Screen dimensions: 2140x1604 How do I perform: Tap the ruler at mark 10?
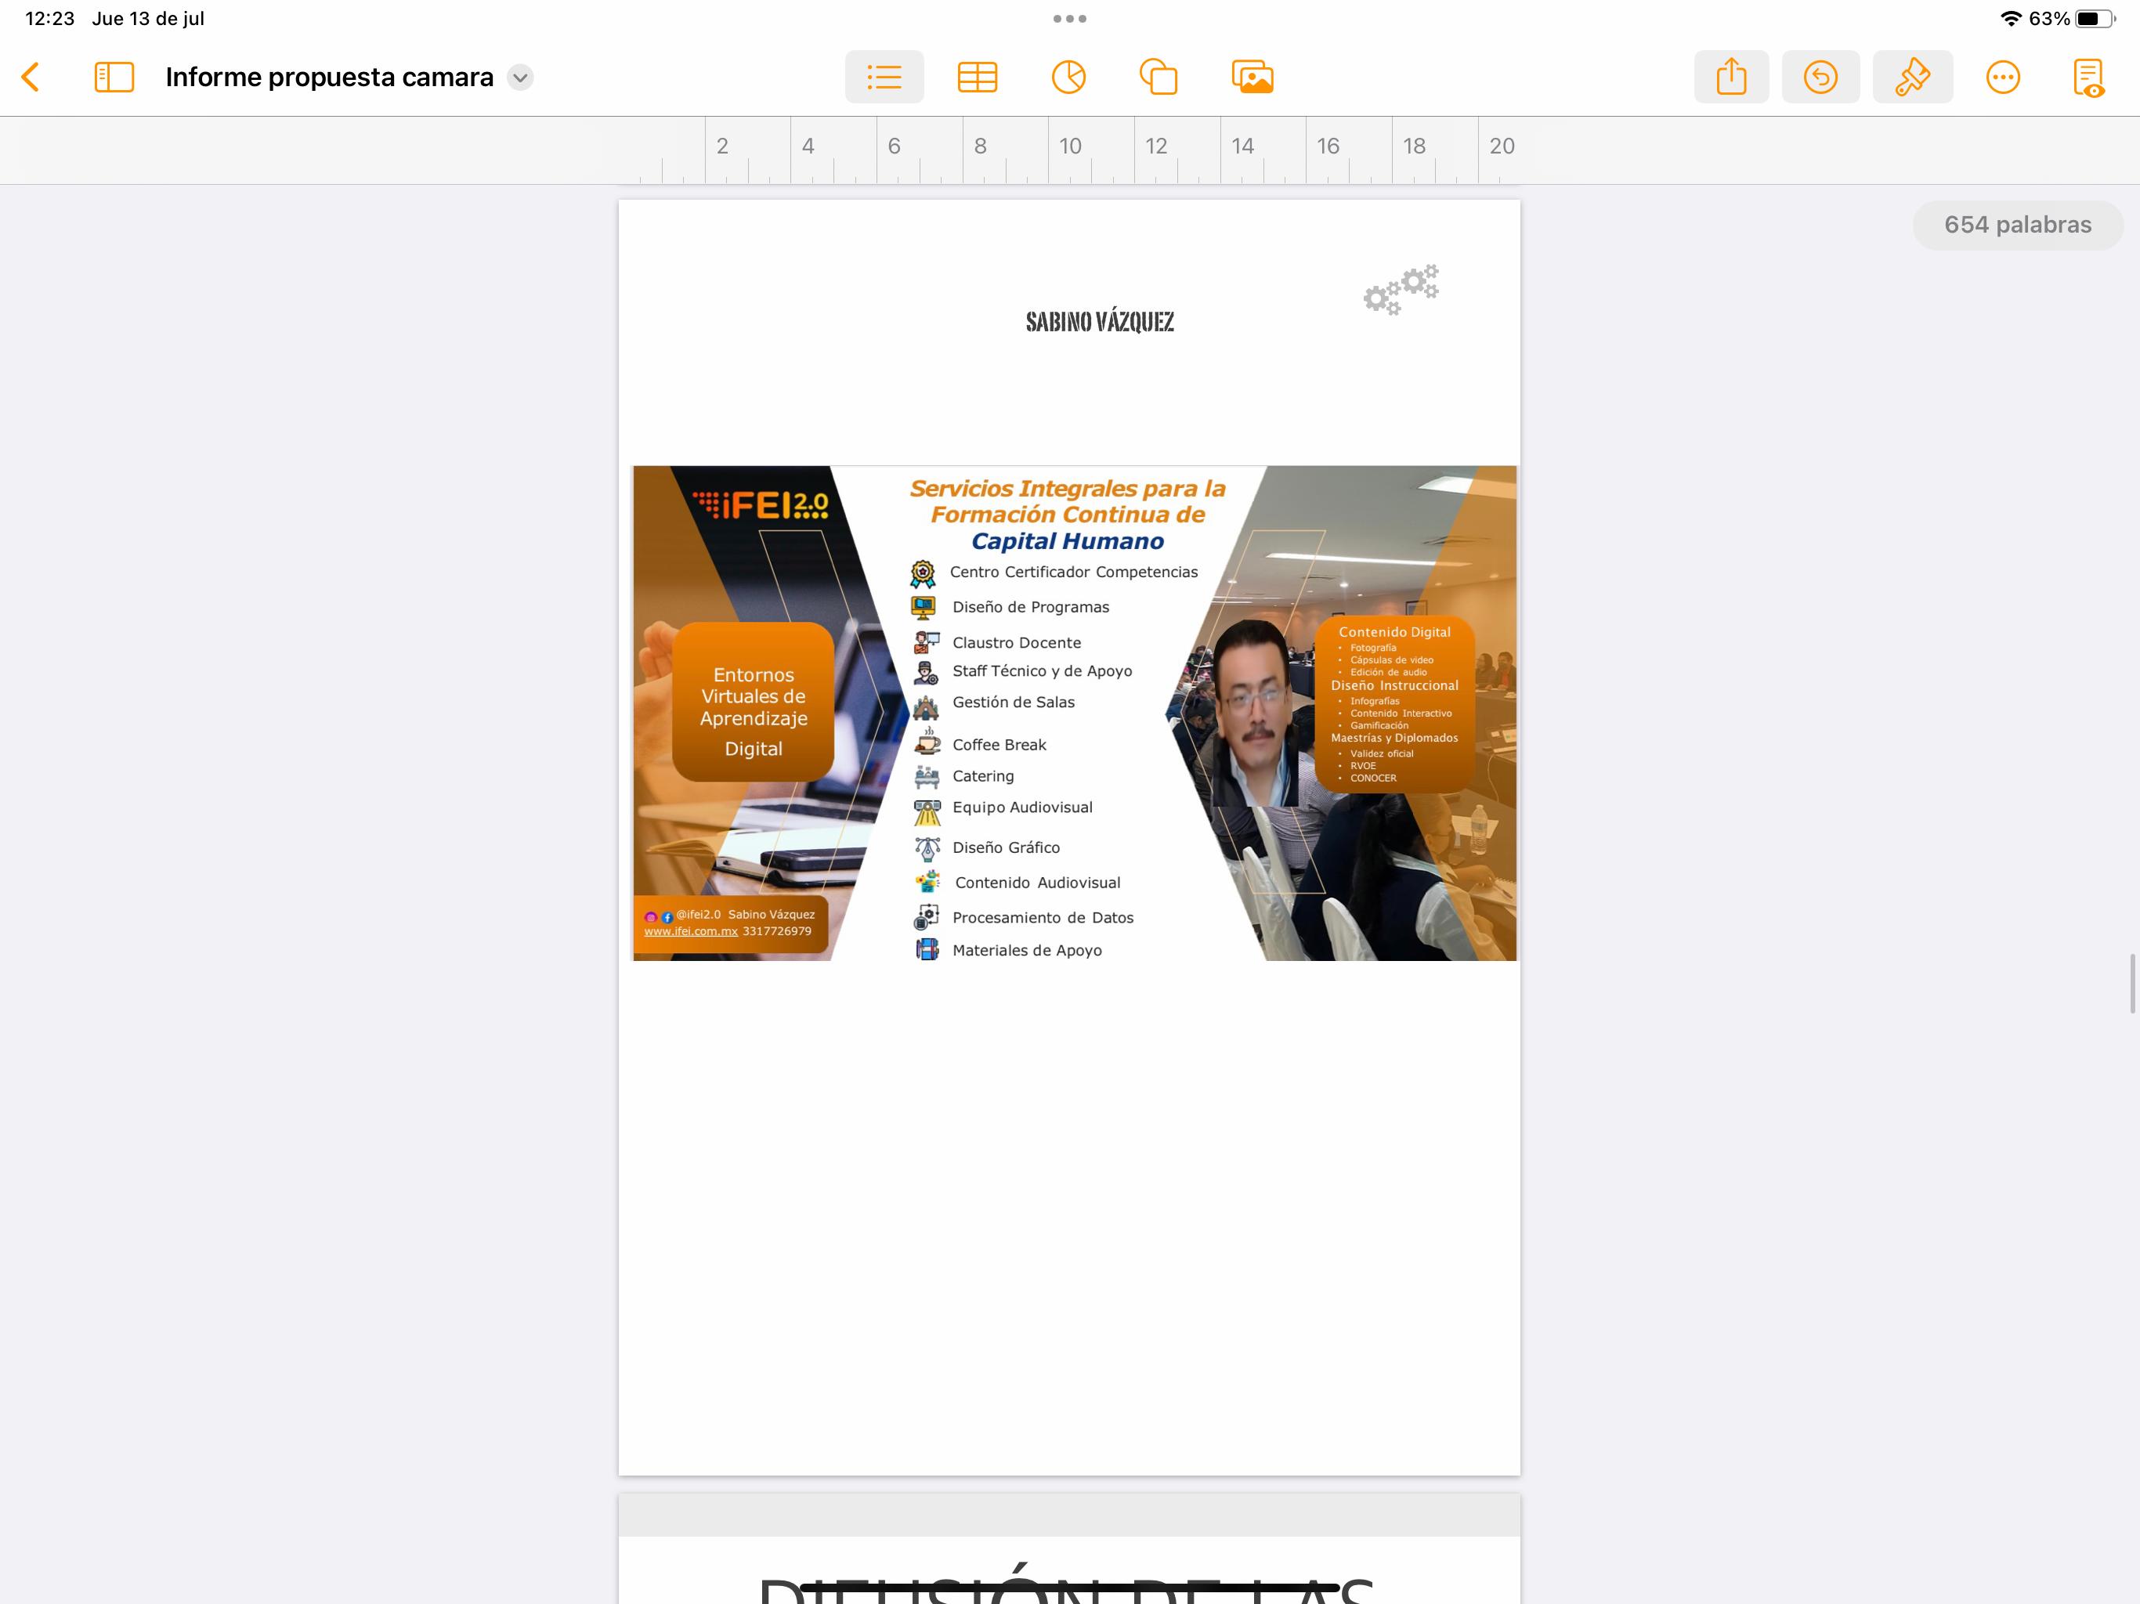[x=1069, y=147]
